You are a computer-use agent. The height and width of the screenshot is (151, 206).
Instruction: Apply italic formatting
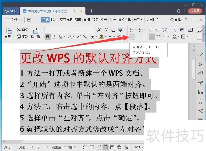(54, 37)
